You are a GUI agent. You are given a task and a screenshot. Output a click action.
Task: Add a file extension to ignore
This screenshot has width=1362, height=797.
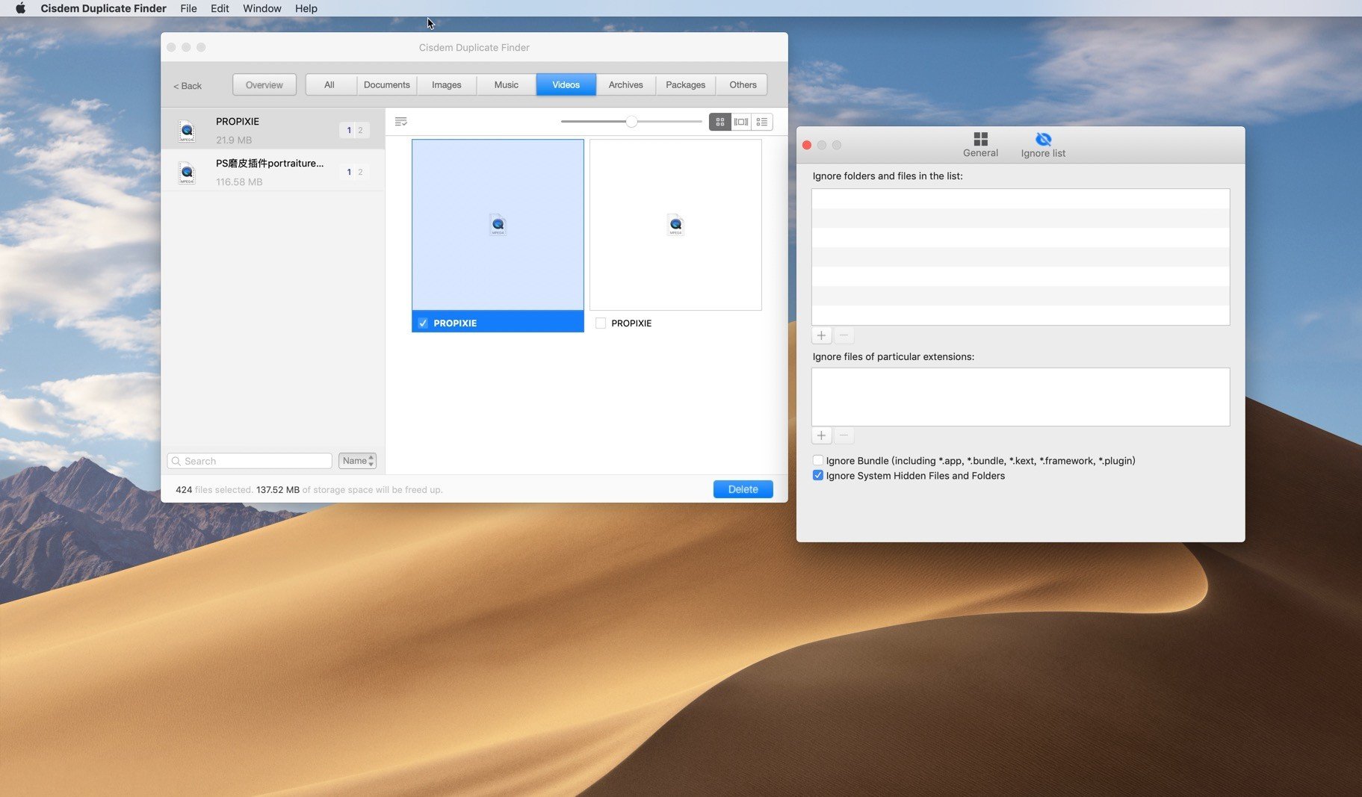(821, 435)
